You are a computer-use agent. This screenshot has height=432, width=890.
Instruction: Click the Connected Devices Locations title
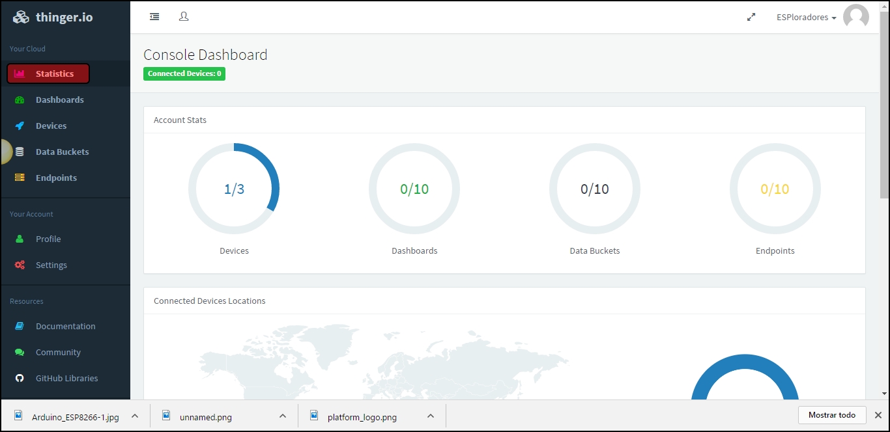(210, 301)
